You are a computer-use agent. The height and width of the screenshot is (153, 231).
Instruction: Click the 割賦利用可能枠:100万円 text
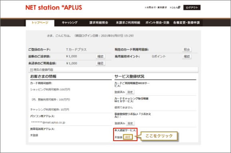[x=51, y=100]
